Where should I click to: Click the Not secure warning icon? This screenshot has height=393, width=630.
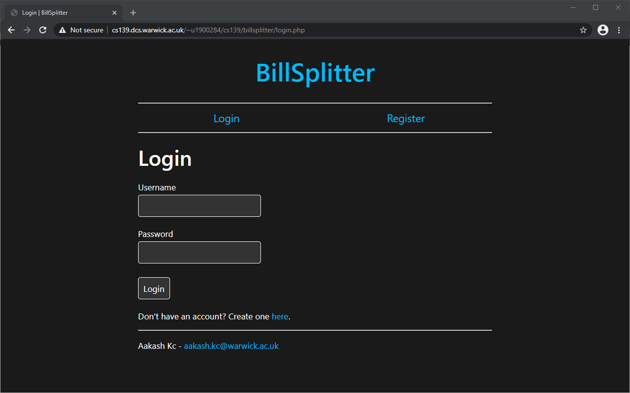point(62,30)
